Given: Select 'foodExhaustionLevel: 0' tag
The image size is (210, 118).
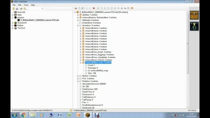Looking at the screenshot, I should coord(93,105).
